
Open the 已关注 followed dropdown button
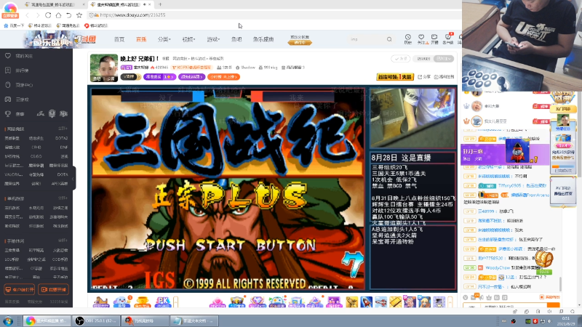click(x=444, y=59)
